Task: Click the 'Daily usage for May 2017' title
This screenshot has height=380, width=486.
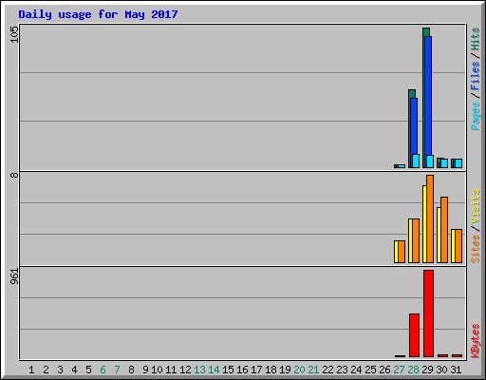Action: tap(98, 14)
